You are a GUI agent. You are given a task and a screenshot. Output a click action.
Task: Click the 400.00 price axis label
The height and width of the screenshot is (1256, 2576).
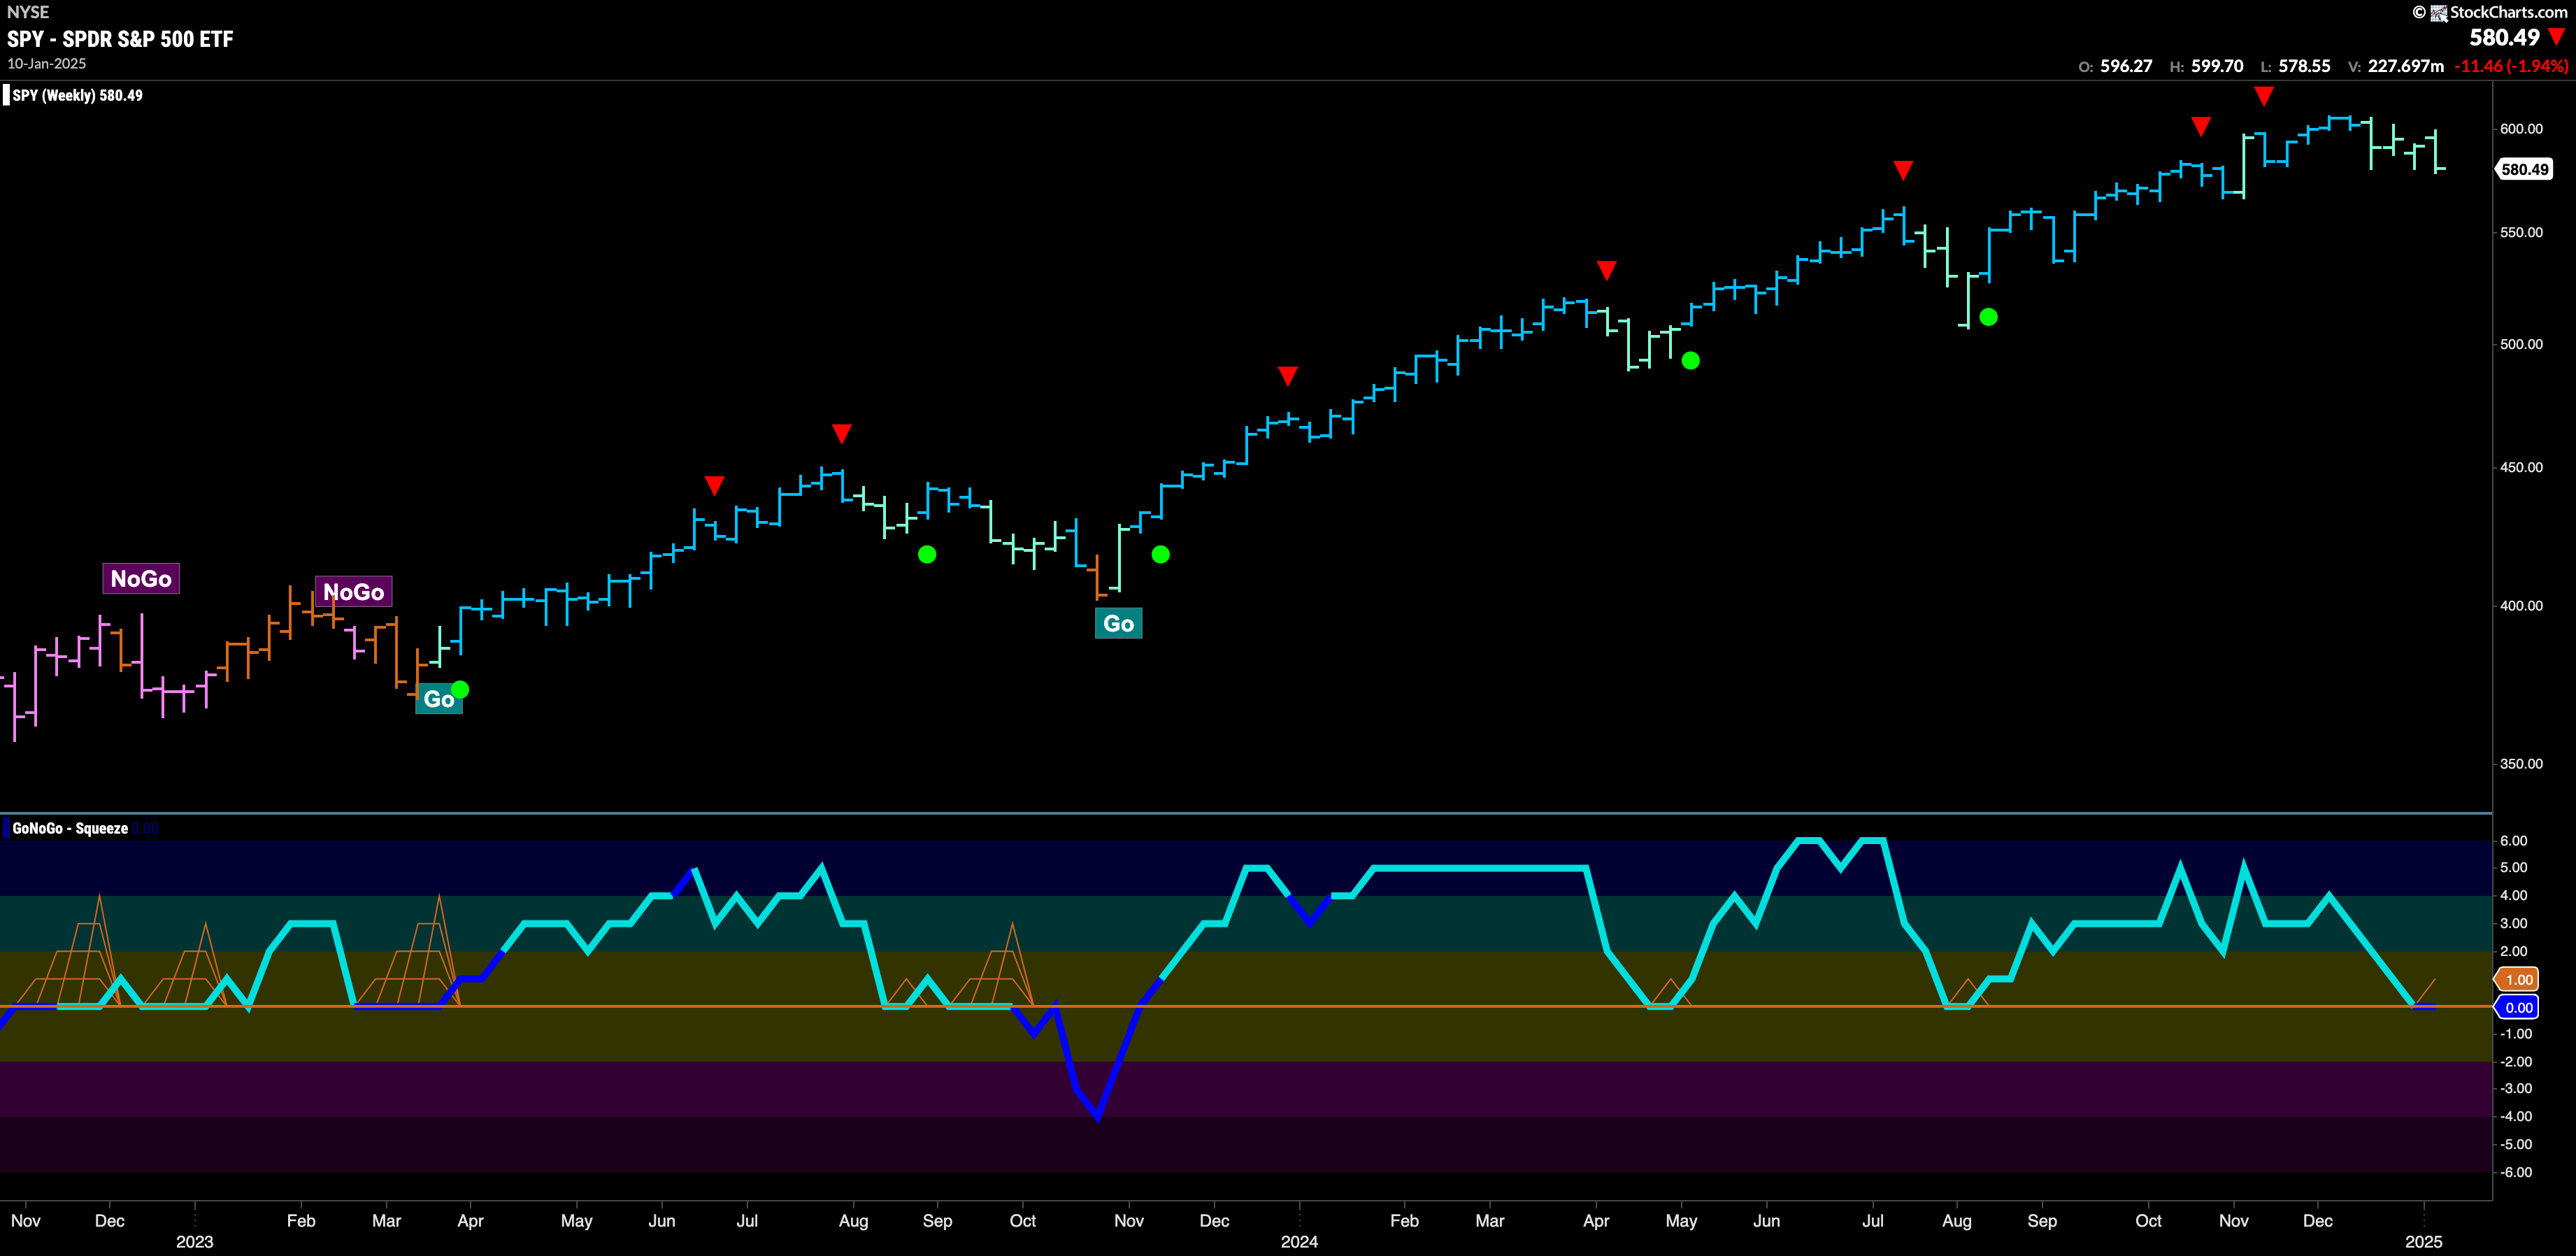point(2521,605)
